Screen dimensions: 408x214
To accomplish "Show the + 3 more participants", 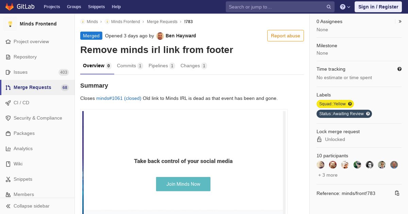I will (x=328, y=175).
